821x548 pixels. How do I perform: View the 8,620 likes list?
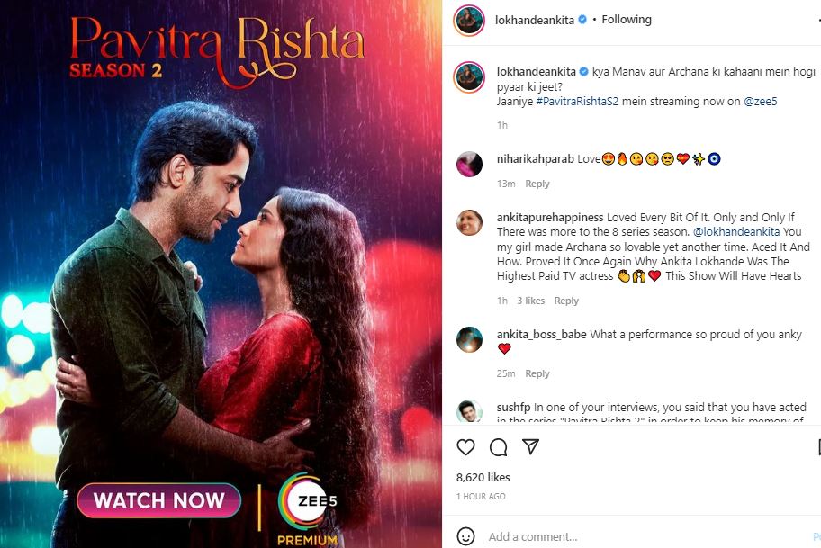click(483, 477)
